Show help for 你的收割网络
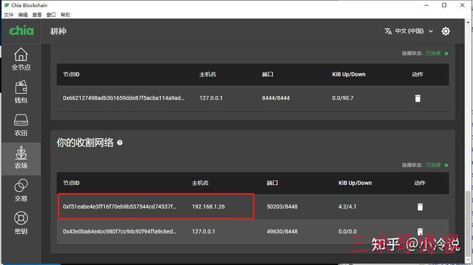473x265 pixels. tap(120, 143)
